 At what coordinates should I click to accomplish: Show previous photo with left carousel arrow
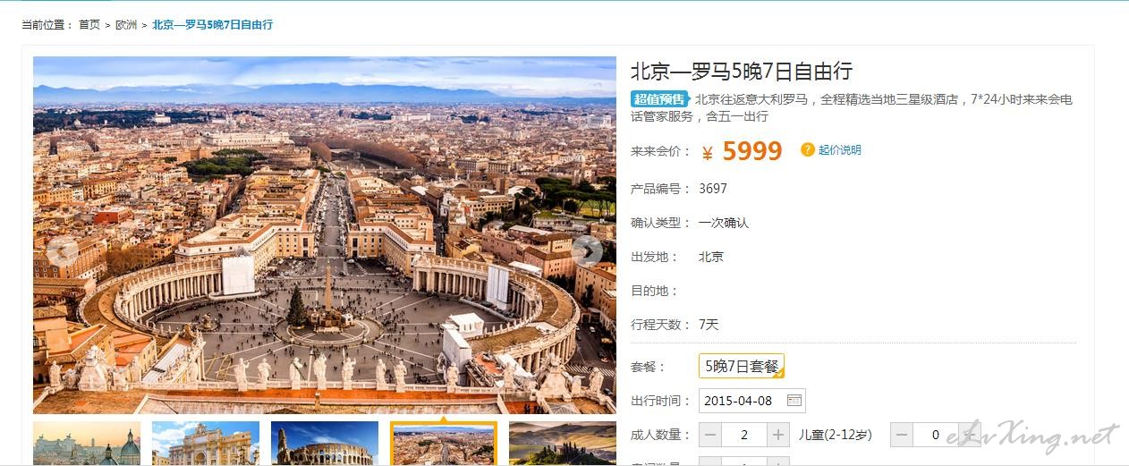(x=62, y=251)
